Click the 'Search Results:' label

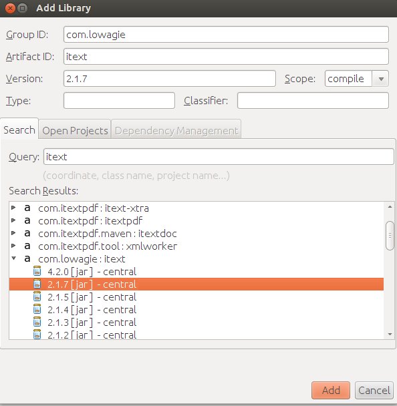tap(43, 191)
